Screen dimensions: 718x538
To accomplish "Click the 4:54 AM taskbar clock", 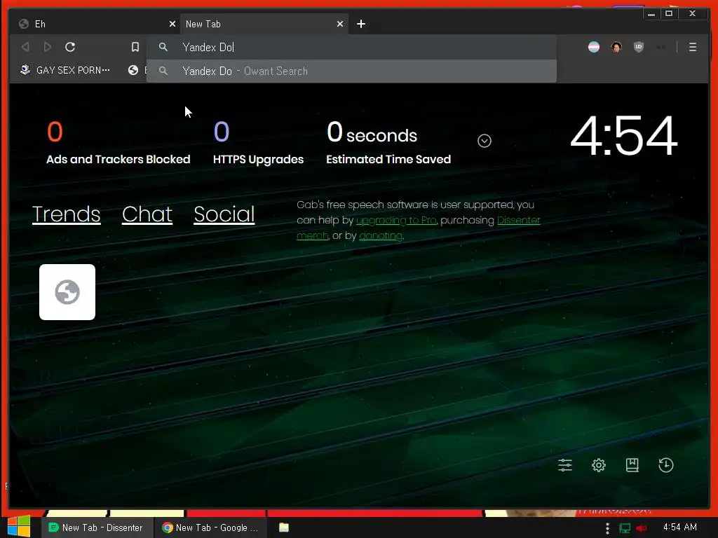I will click(680, 527).
